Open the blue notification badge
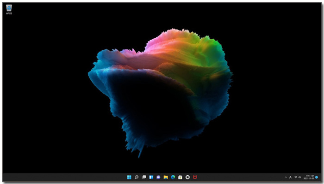The height and width of the screenshot is (184, 324). click(317, 177)
